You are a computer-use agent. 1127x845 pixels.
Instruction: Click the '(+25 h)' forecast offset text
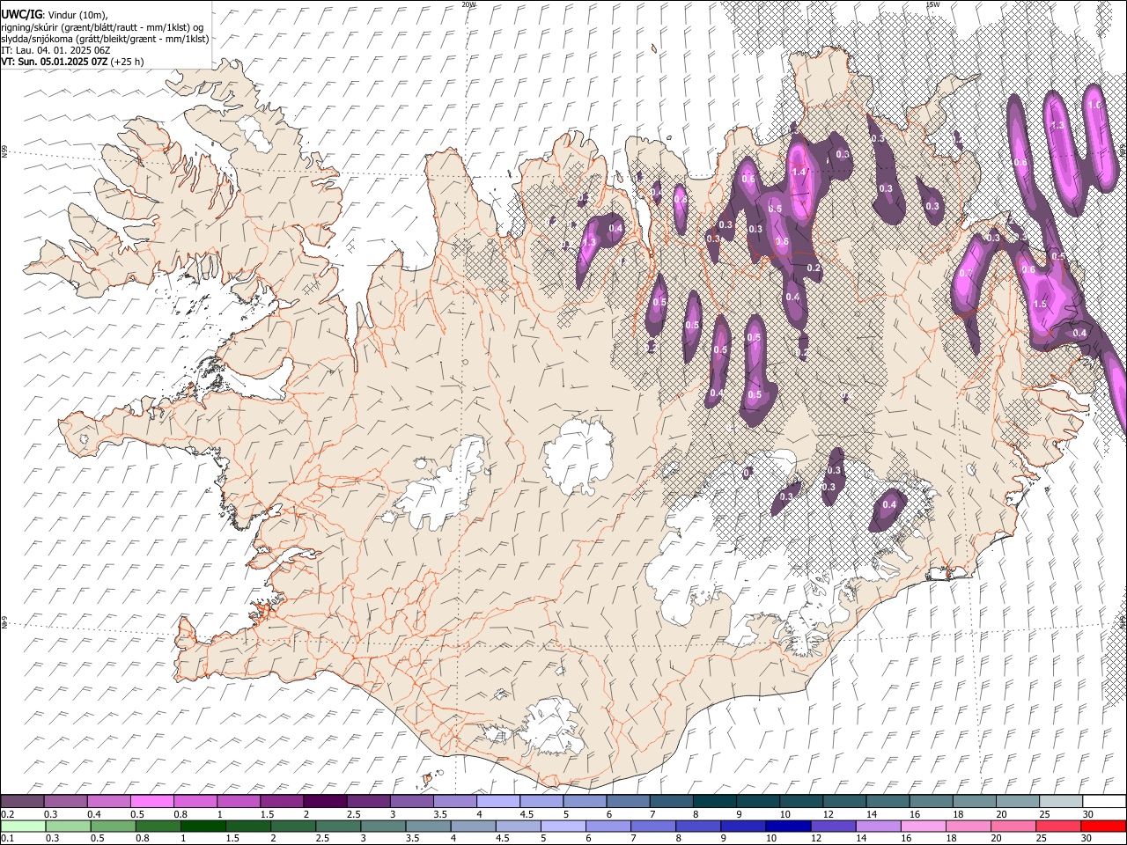(128, 62)
